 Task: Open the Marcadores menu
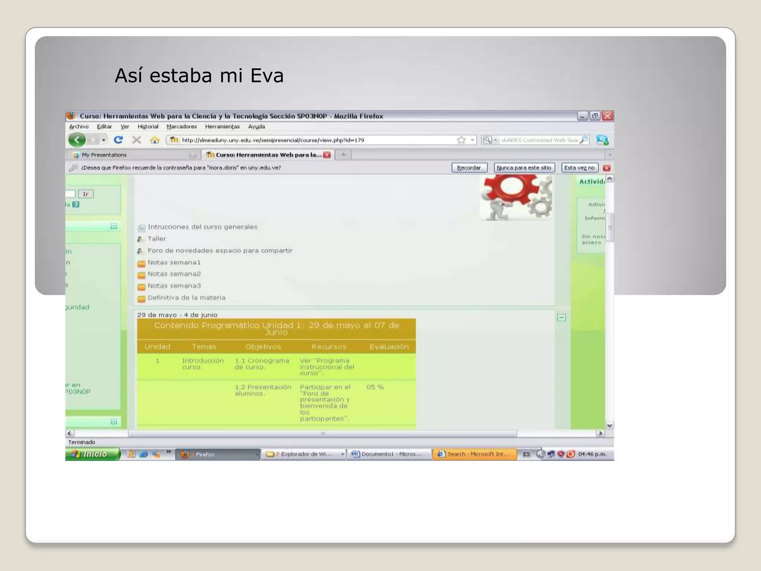click(x=181, y=126)
